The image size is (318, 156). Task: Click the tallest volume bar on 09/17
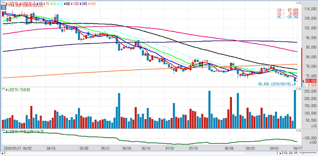point(295,109)
